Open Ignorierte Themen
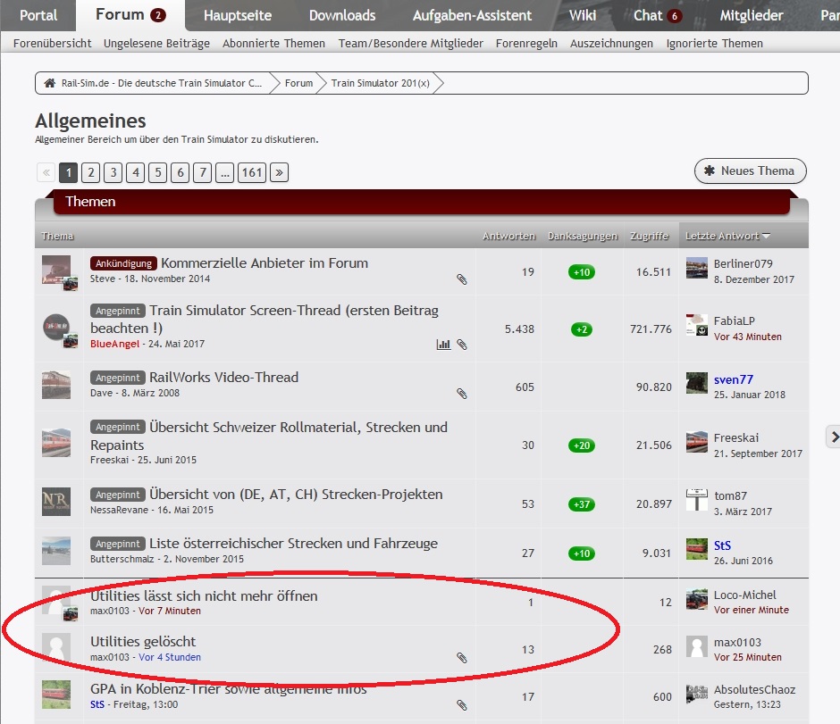 tap(714, 44)
